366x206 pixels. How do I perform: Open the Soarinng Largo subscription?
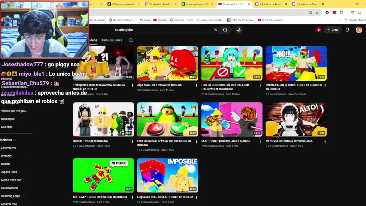pos(11,196)
